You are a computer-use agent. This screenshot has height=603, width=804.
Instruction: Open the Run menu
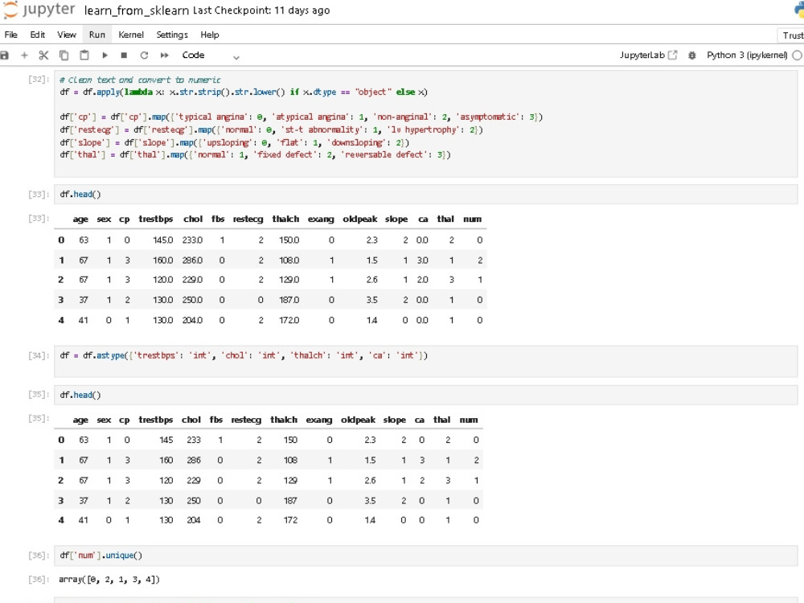point(97,35)
